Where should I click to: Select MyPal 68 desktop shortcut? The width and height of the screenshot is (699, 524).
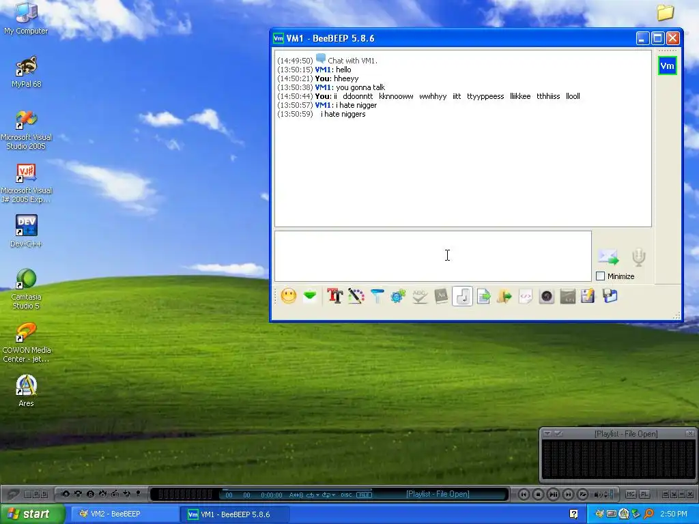click(x=26, y=72)
